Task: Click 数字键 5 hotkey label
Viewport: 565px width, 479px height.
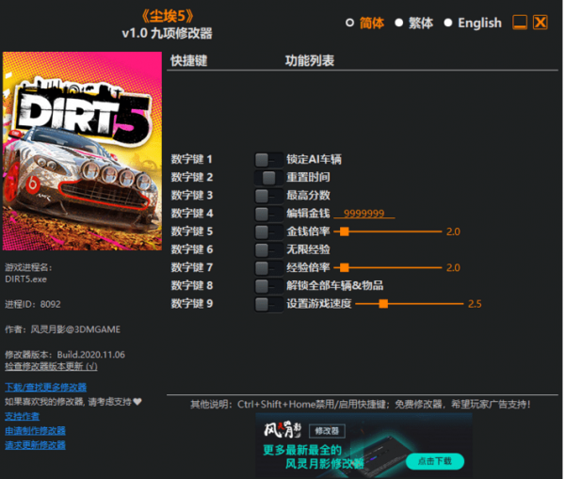Action: point(192,232)
